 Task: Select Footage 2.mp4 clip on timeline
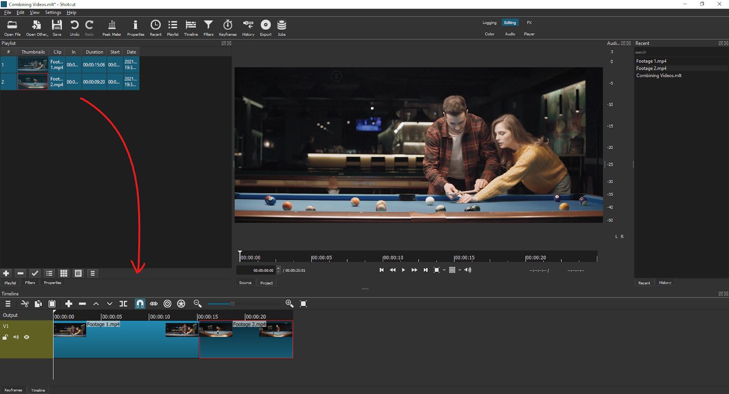click(x=246, y=339)
